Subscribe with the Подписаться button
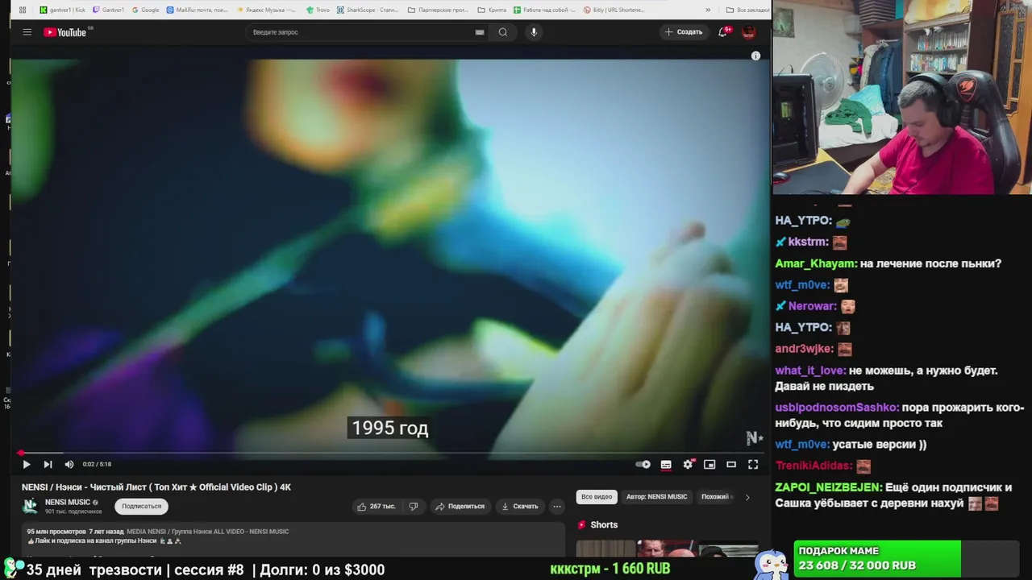The height and width of the screenshot is (580, 1032). 141,506
